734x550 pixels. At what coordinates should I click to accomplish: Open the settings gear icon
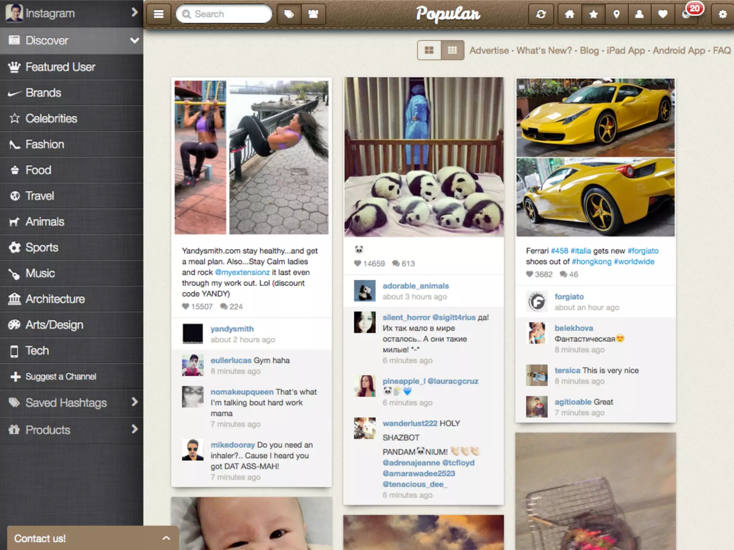(723, 14)
